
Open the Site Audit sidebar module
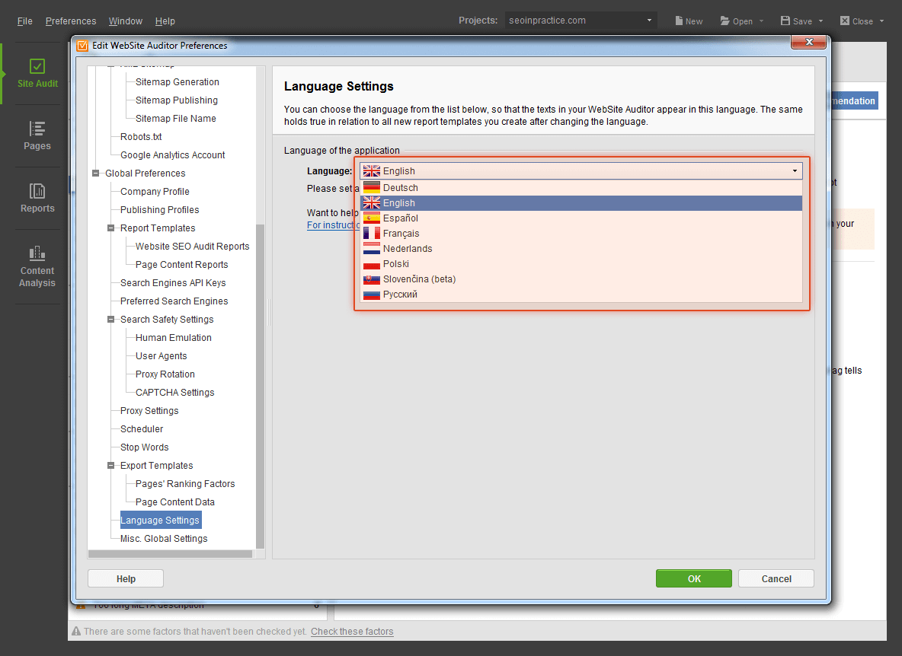[x=37, y=74]
